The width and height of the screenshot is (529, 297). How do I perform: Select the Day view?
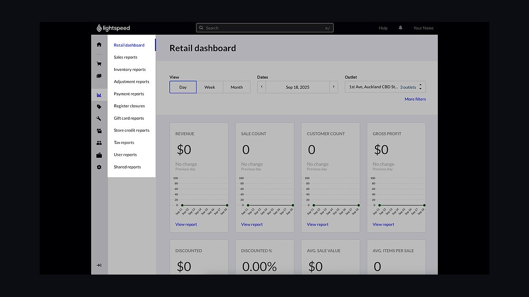(x=183, y=87)
